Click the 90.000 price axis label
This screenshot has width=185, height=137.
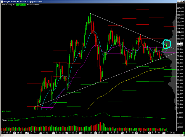(180, 108)
